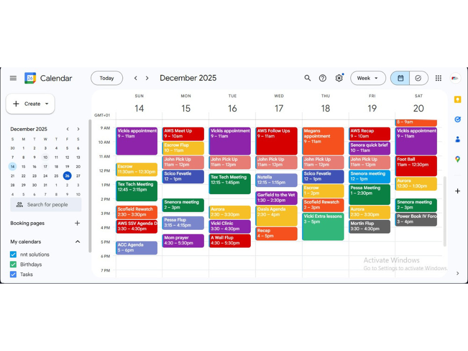Open Pessa Flup event
Screen dimensions: 468x351
point(183,223)
